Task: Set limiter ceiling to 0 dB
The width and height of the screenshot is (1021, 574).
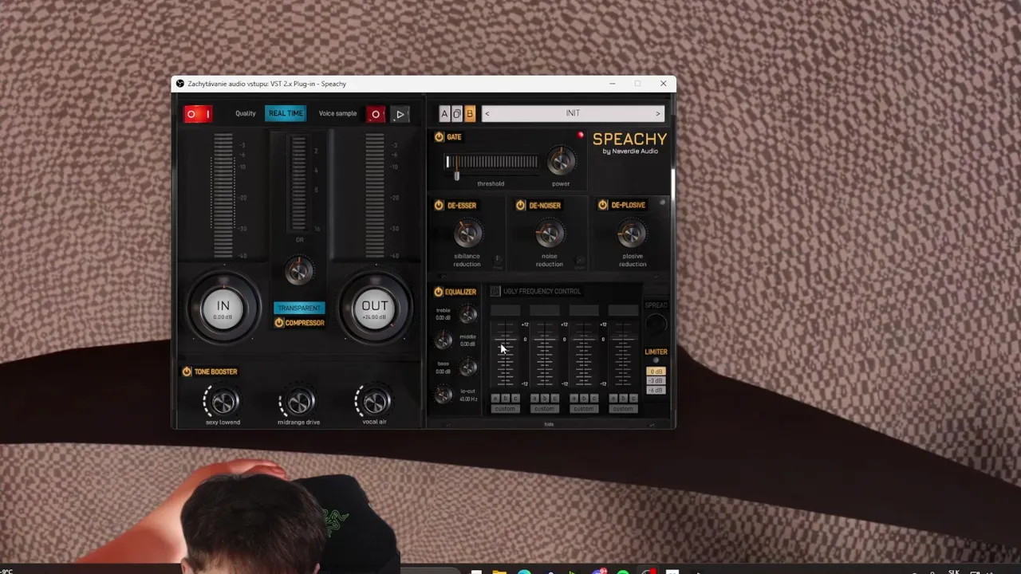Action: click(x=656, y=372)
